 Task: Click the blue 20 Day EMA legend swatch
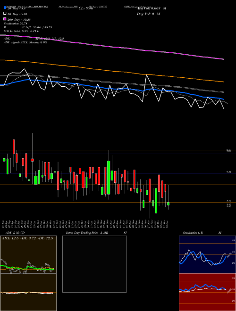click(5, 8)
